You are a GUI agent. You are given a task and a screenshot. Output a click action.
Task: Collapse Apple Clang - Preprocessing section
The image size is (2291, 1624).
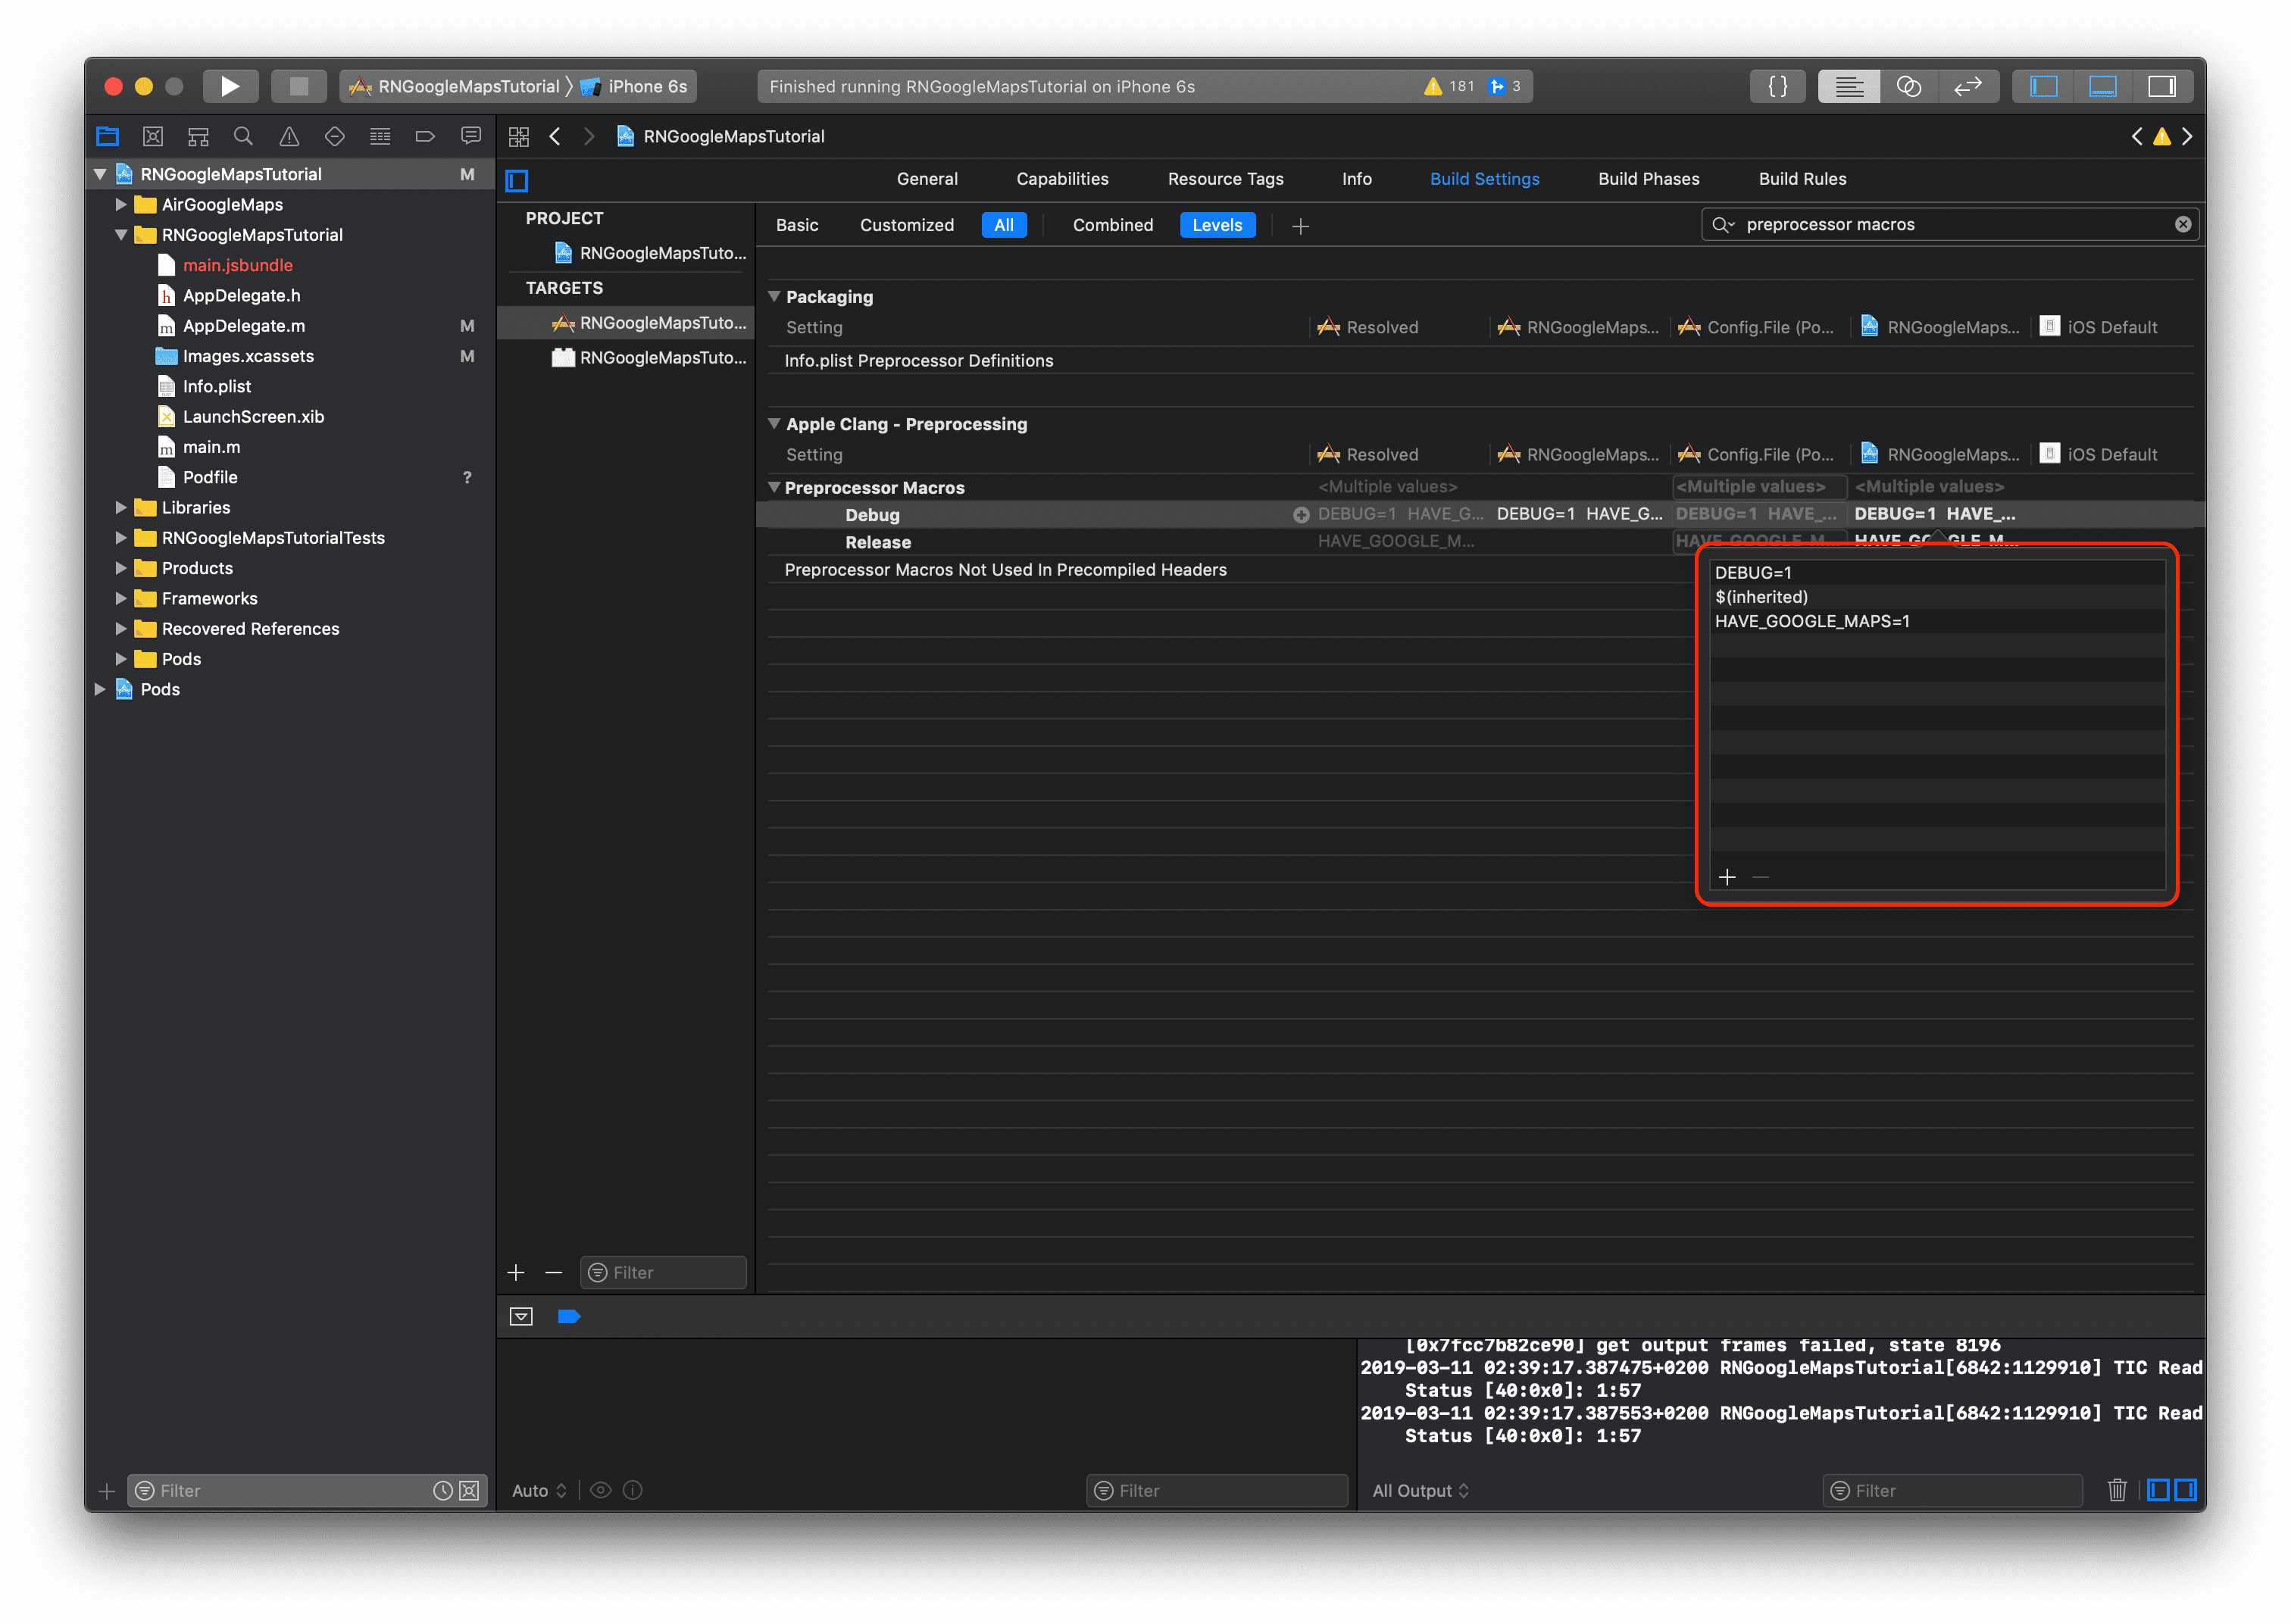pos(773,423)
